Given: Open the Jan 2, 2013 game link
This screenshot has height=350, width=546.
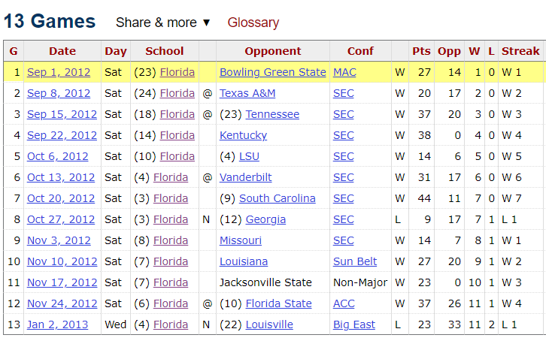Looking at the screenshot, I should [x=57, y=324].
